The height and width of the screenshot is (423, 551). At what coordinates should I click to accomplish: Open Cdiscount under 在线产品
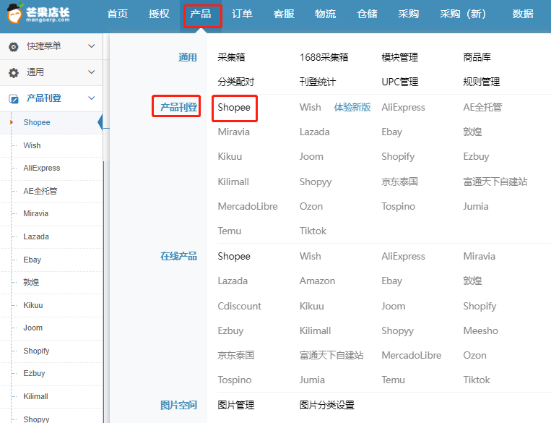tap(239, 306)
